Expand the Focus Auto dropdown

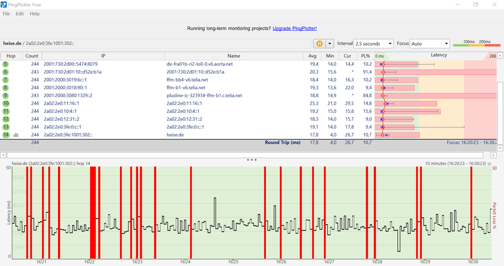click(429, 44)
